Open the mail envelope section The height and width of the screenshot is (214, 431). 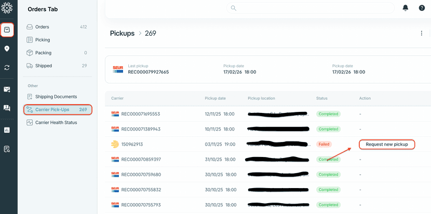pos(7,89)
